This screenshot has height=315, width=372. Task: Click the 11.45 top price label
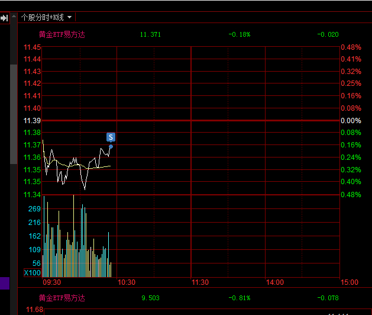pyautogui.click(x=32, y=47)
